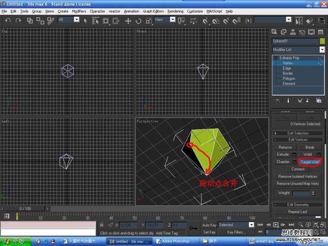
Task: Click the Play Animation button
Action: [276, 225]
